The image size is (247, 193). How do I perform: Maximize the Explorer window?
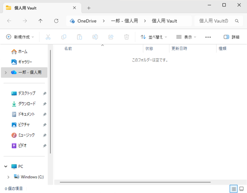click(224, 5)
